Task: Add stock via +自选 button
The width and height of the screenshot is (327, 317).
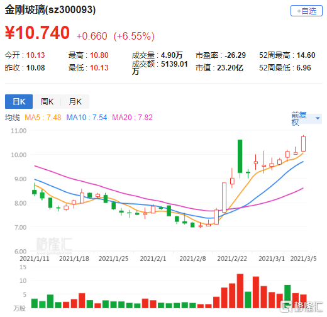Action: (306, 11)
